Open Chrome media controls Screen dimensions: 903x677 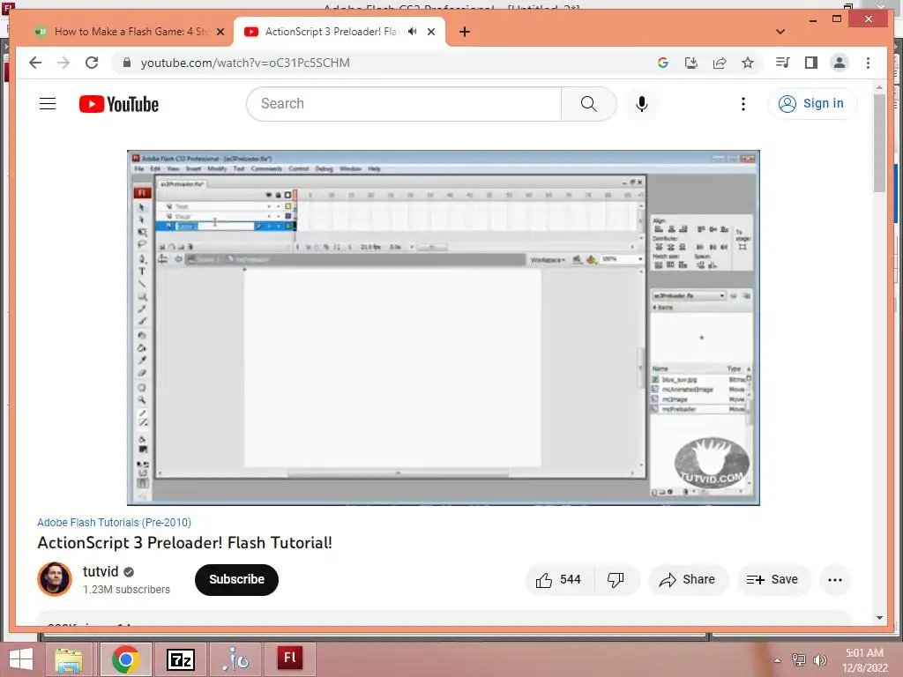783,63
